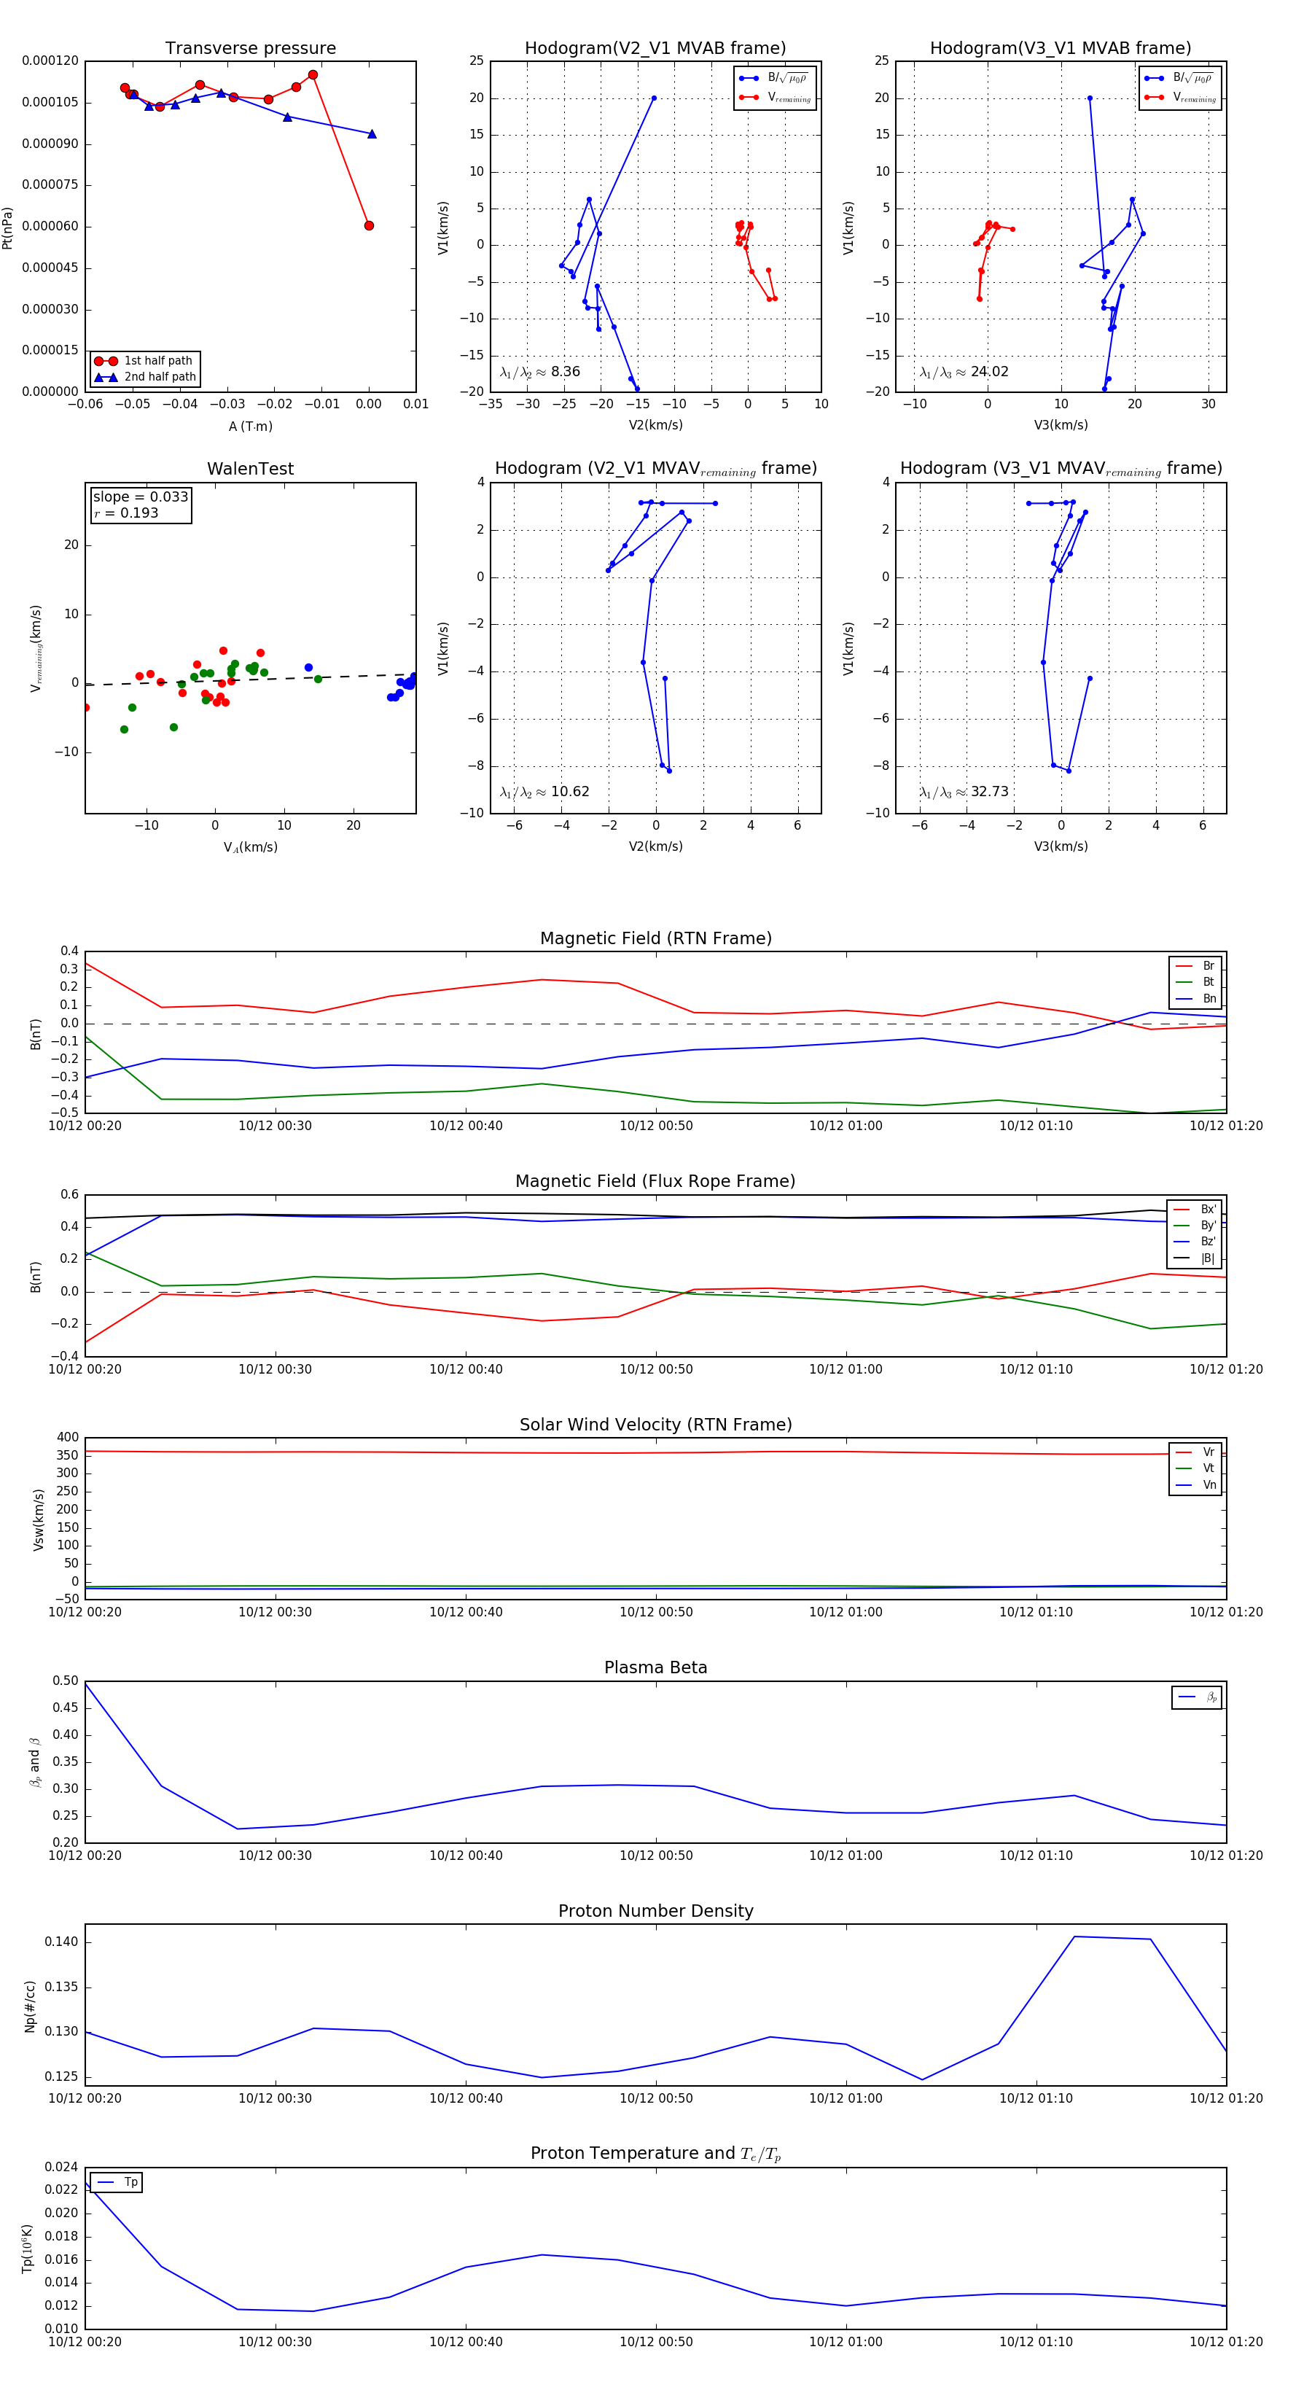This screenshot has height=2406, width=1312.
Task: Click the Bz' legend entry
Action: [x=1195, y=1242]
